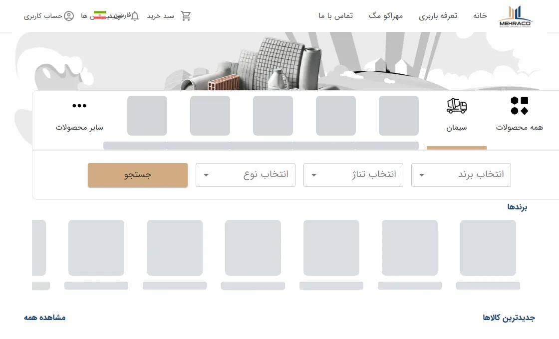Expand the انتخاب نوع dropdown
This screenshot has width=559, height=339.
pos(246,175)
